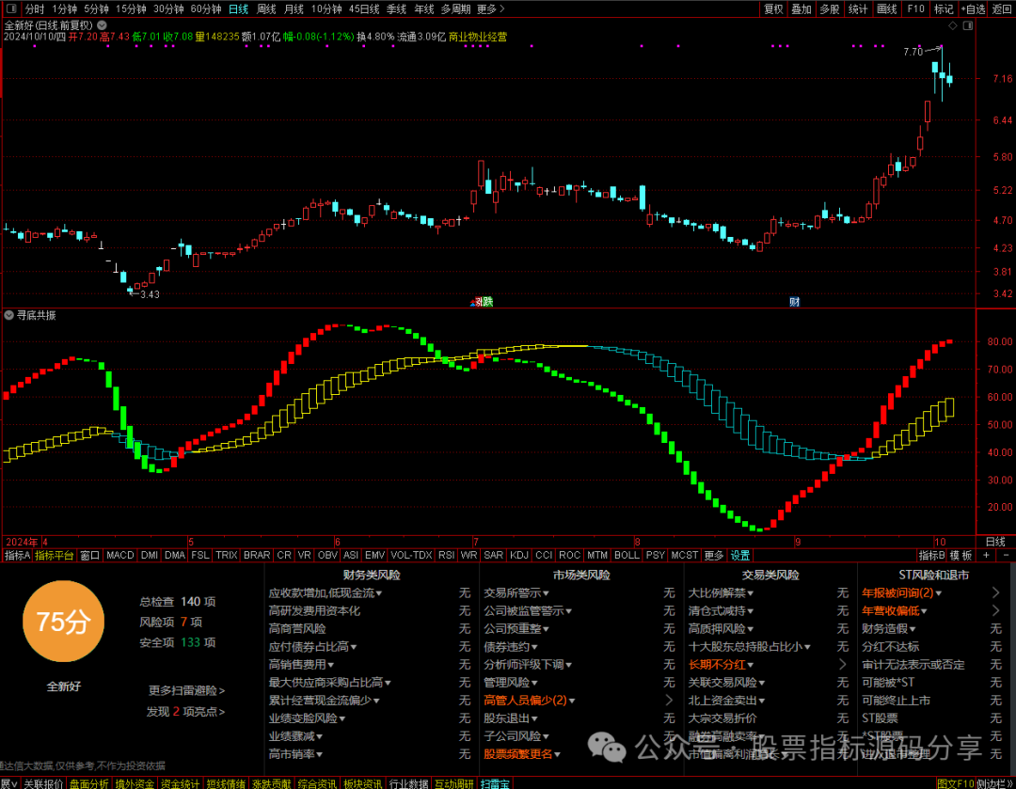Open the 多周期 view
The height and width of the screenshot is (789, 1016).
tap(455, 9)
